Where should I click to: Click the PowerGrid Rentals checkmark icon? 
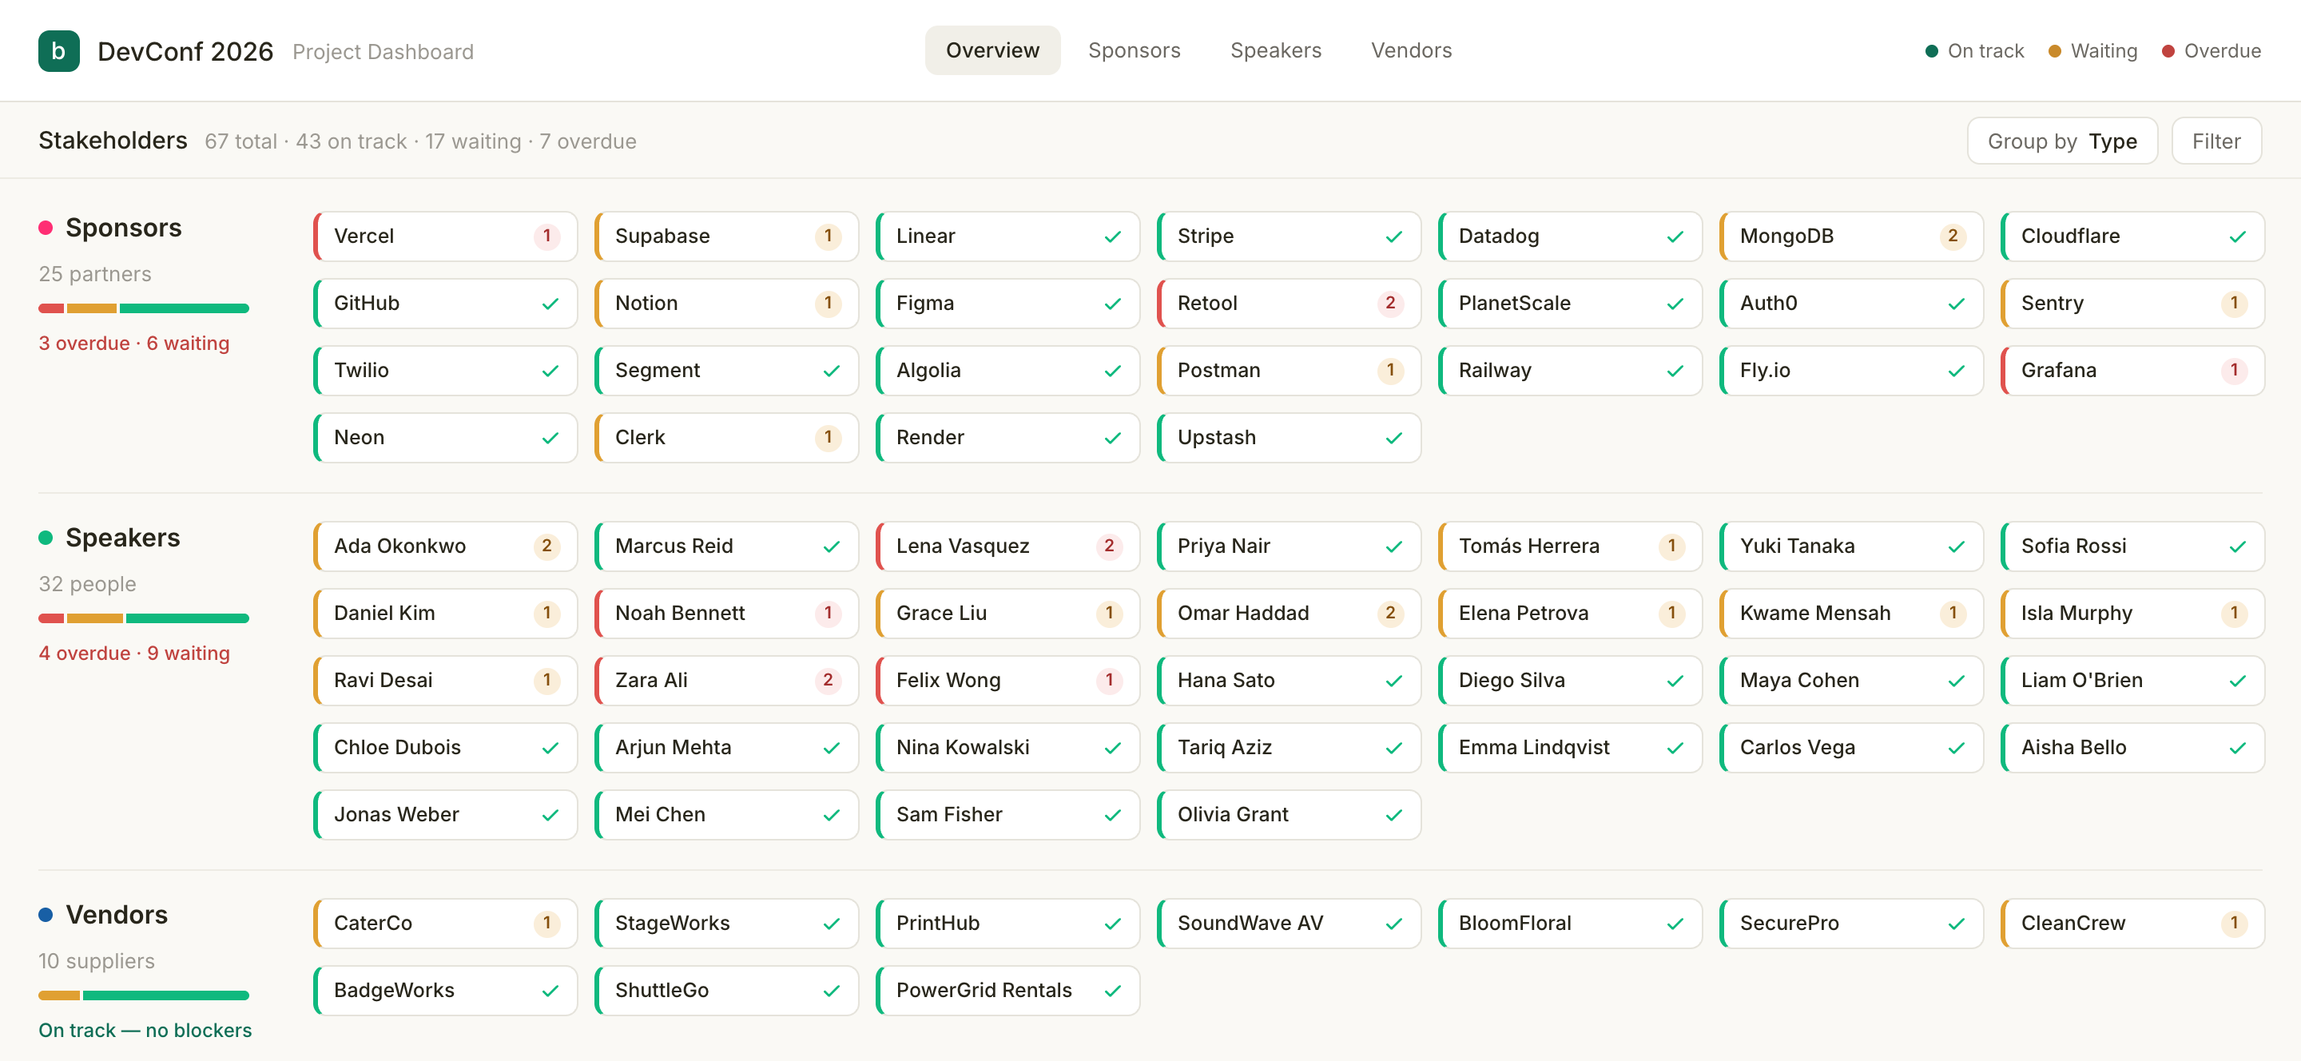[x=1112, y=991]
